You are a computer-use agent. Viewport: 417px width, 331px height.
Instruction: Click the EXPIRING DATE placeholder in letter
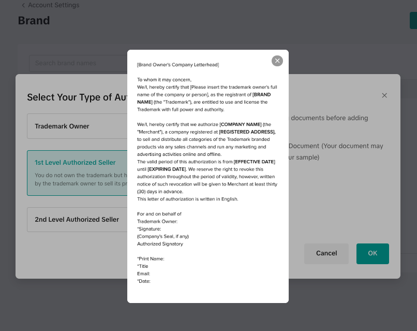point(167,169)
